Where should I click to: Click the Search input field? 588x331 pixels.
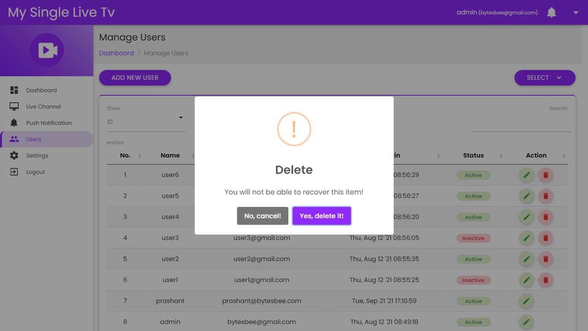click(x=520, y=124)
